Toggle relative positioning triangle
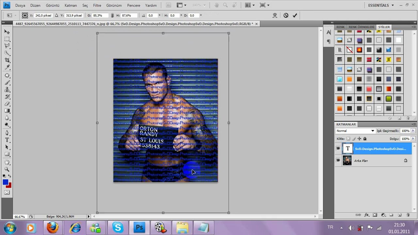 pyautogui.click(x=56, y=15)
